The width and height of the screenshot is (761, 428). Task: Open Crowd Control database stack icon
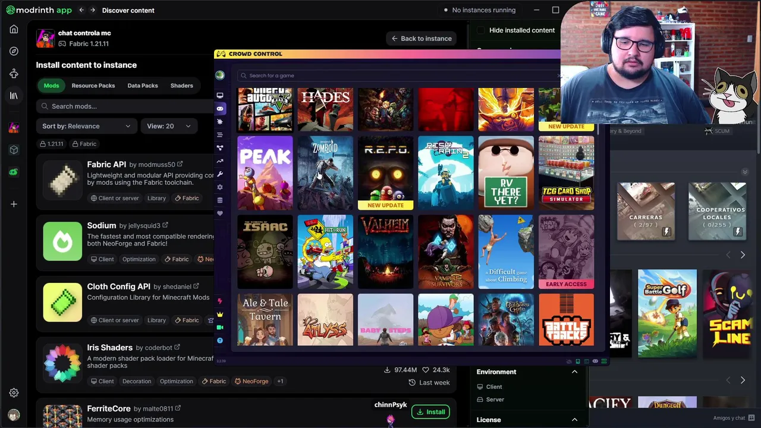click(x=220, y=200)
